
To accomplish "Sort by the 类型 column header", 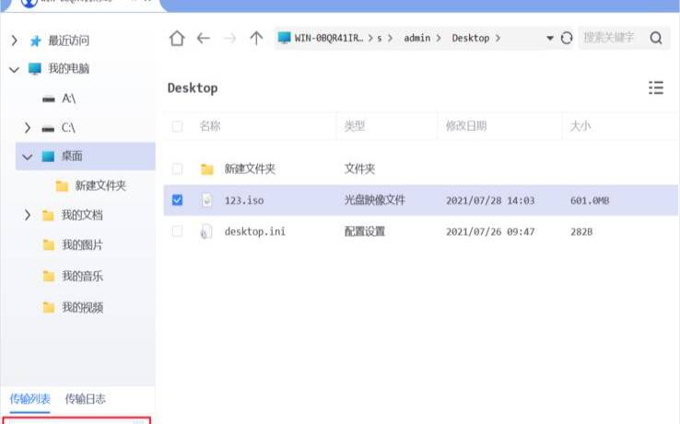I will tap(355, 126).
